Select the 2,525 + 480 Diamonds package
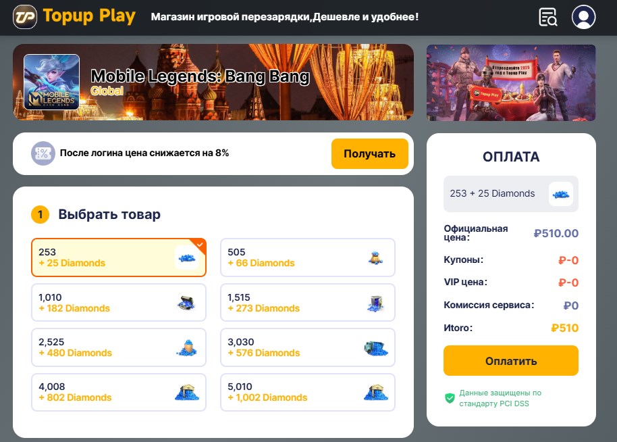617x442 pixels. click(x=119, y=347)
